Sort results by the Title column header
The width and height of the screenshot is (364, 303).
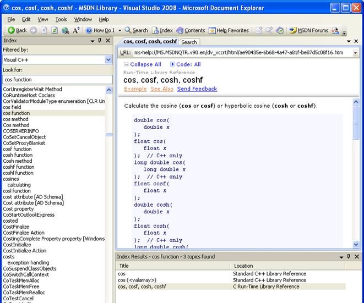[172, 266]
